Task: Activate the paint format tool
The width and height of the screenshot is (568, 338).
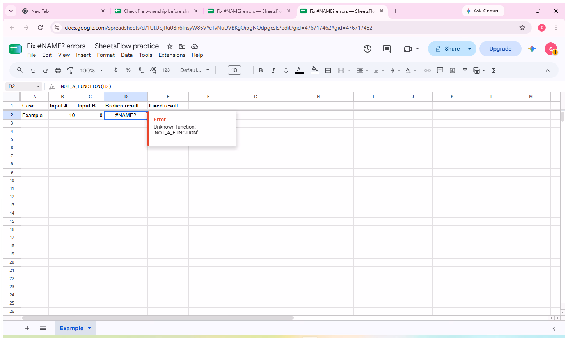Action: [71, 70]
